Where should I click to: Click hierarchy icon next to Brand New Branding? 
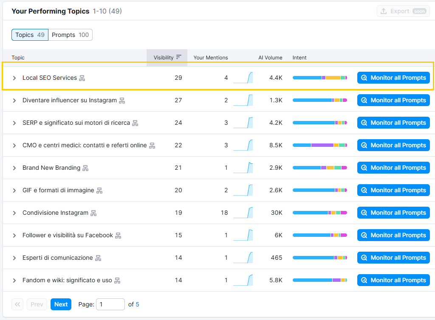(x=85, y=168)
